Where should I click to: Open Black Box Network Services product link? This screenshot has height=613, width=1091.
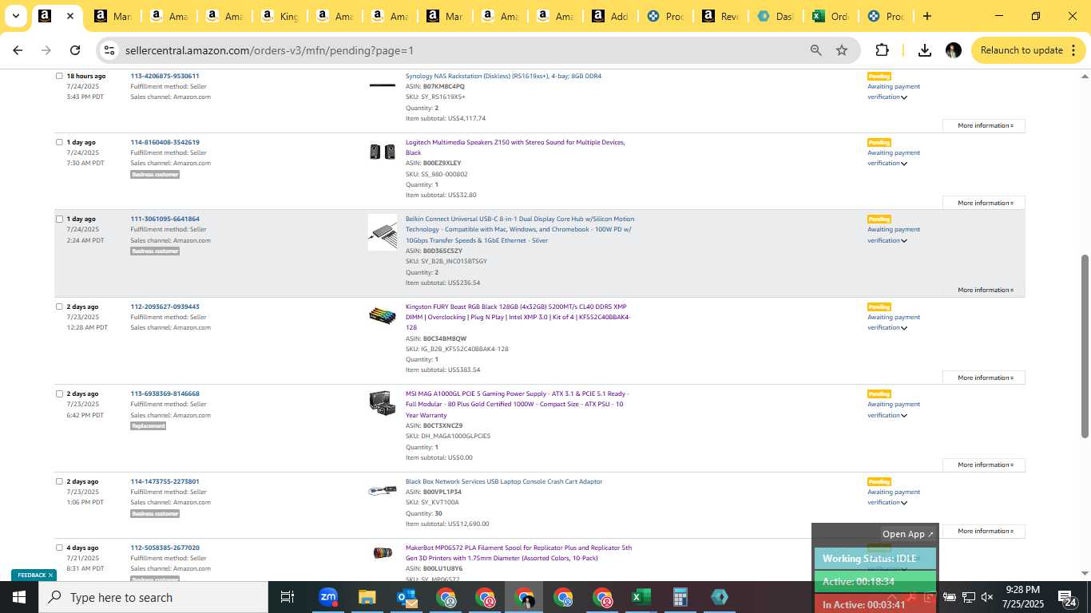(x=504, y=481)
